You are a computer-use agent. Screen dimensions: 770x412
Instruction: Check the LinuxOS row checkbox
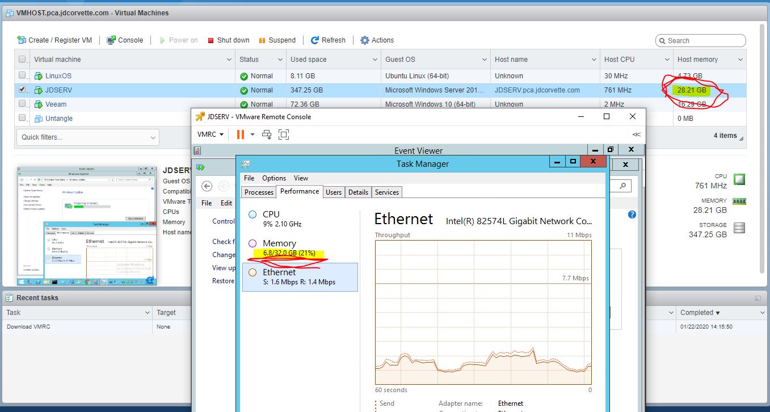tap(22, 75)
